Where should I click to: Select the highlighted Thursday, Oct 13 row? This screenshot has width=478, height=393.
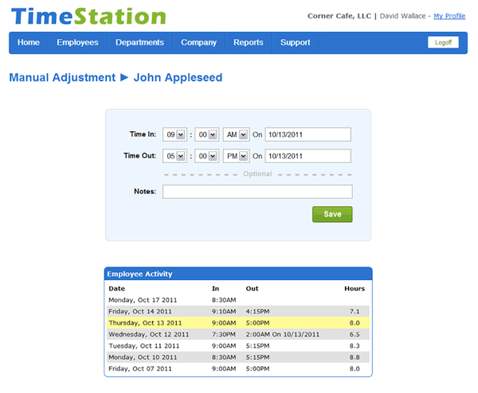pyautogui.click(x=237, y=323)
